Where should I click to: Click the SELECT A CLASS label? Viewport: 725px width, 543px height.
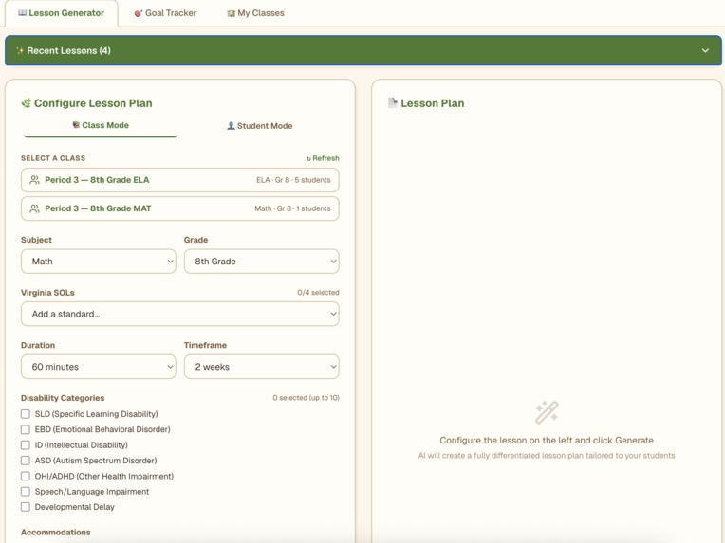click(53, 158)
